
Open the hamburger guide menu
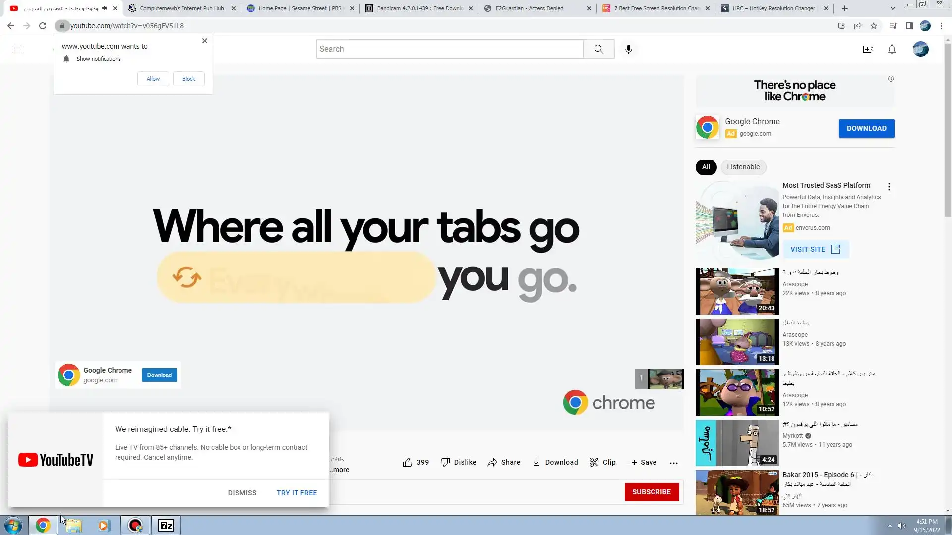[x=18, y=49]
